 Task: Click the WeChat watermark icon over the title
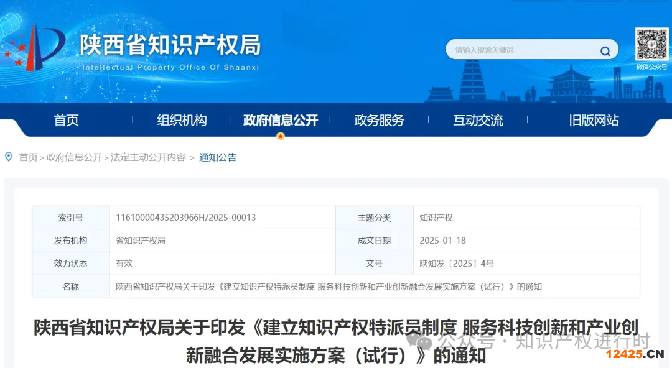point(424,342)
